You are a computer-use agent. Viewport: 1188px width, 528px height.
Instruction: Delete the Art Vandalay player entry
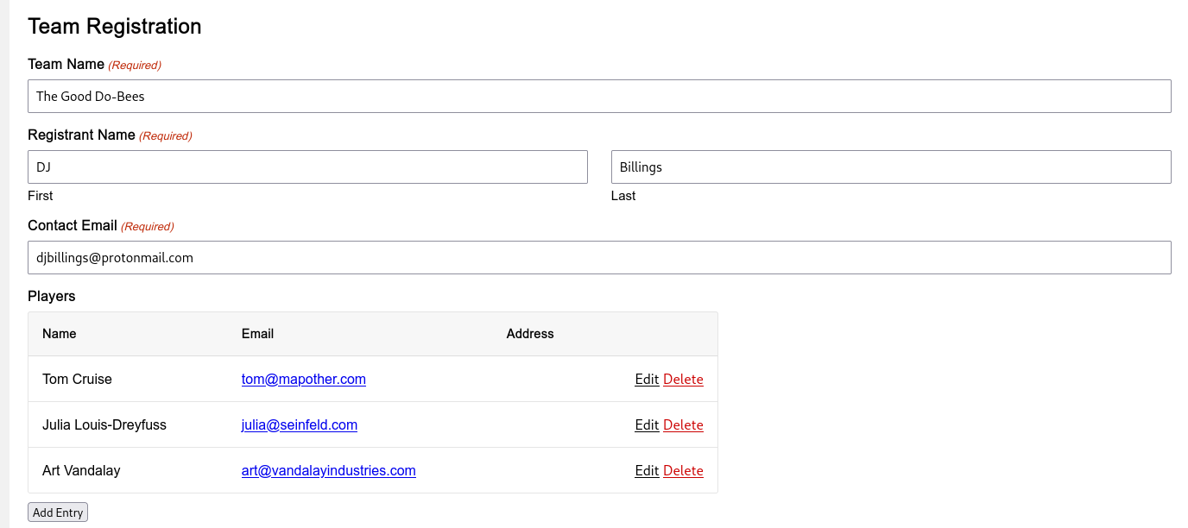pos(683,470)
